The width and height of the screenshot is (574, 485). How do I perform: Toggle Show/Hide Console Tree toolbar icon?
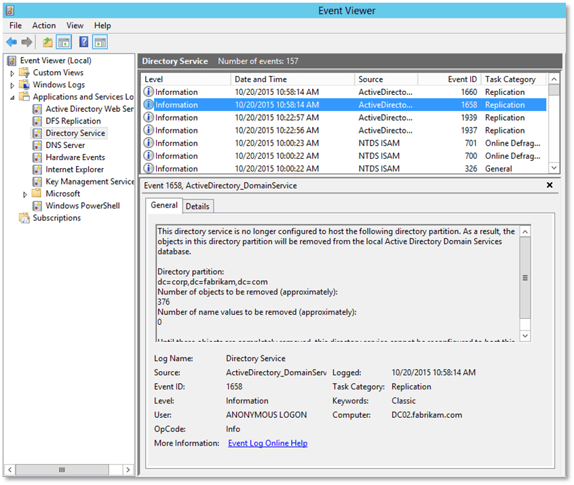[x=64, y=42]
